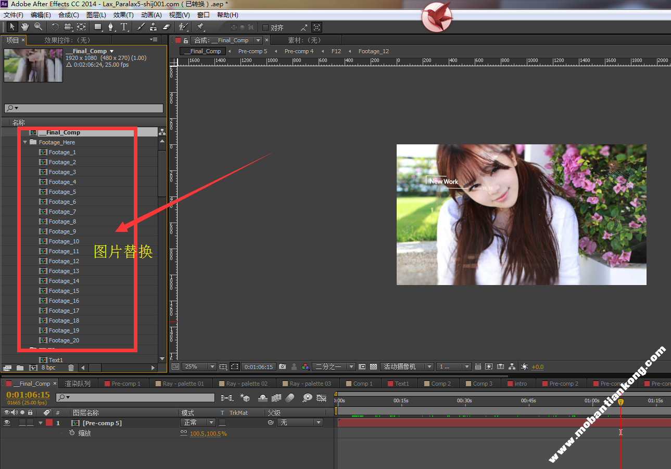Viewport: 671px width, 469px height.
Task: Toggle the transparency grid checkerboard button
Action: click(373, 367)
